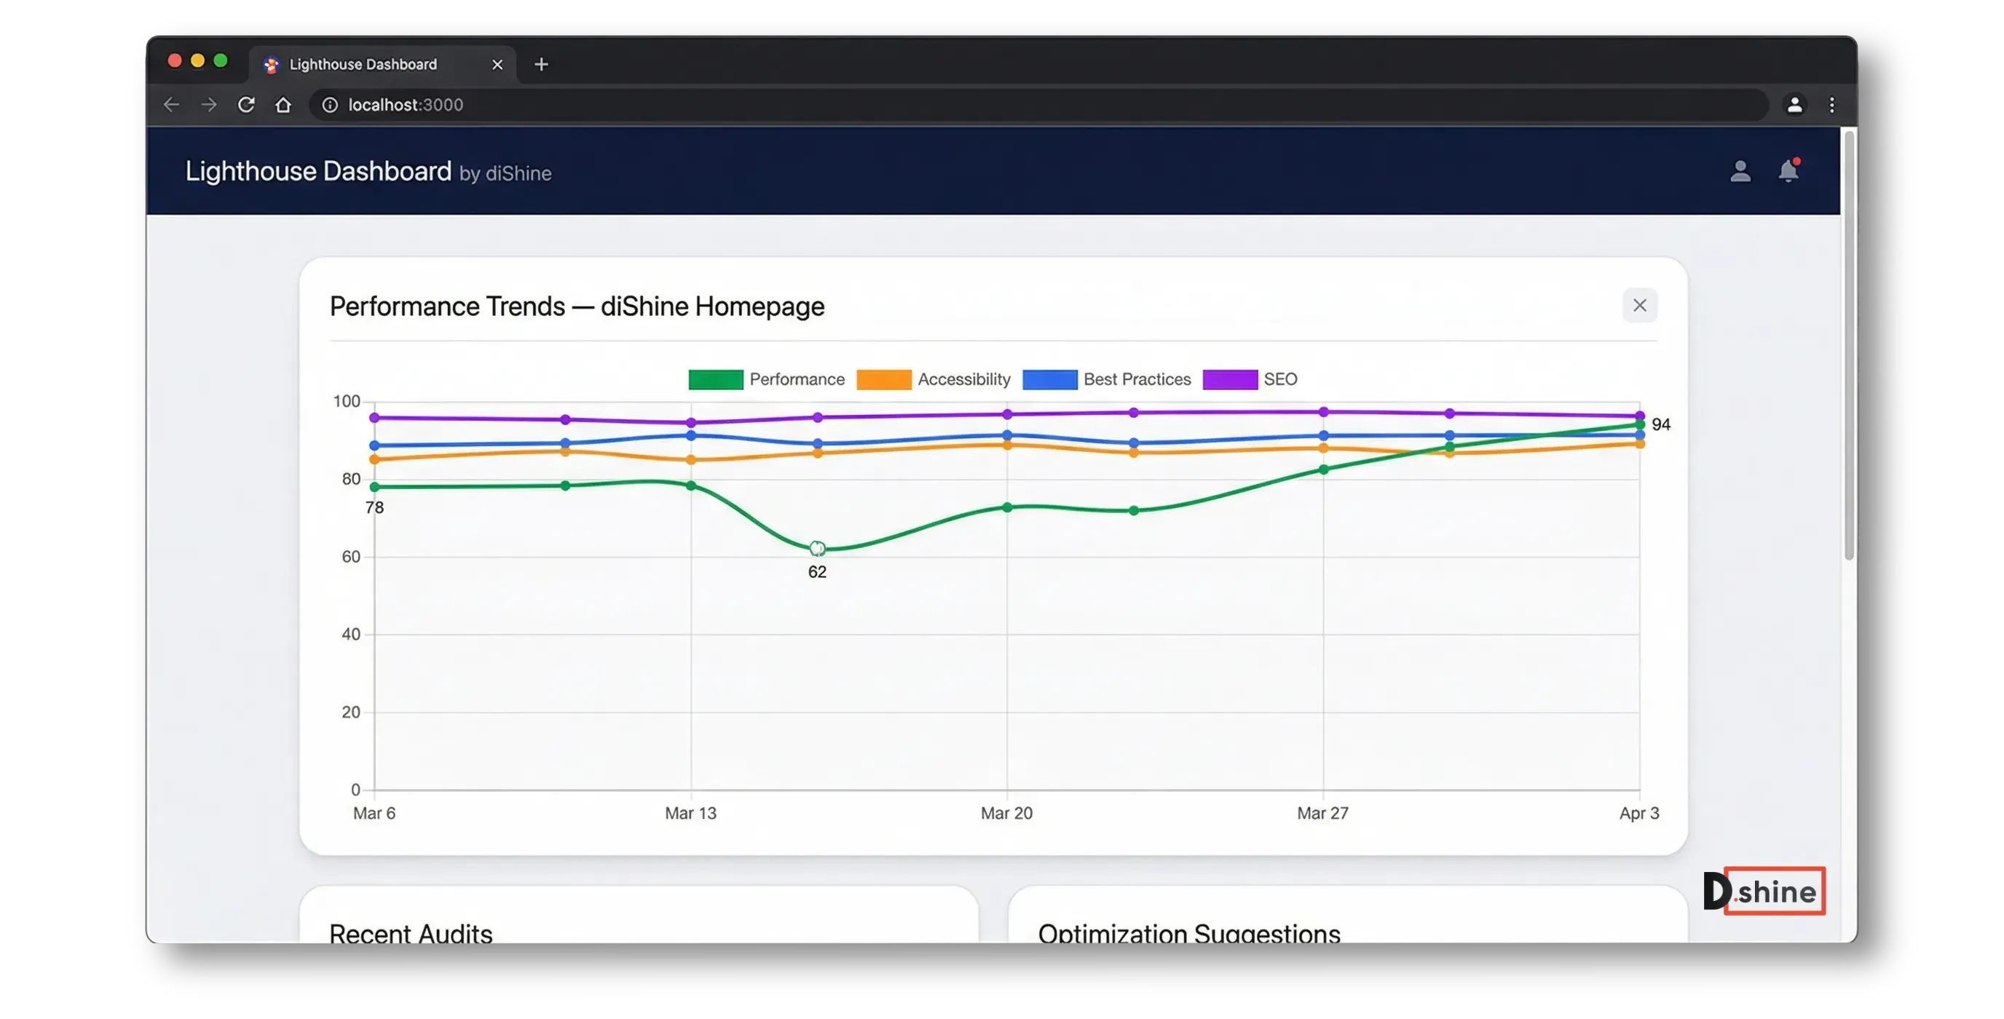Go to the browser home page

coord(283,104)
